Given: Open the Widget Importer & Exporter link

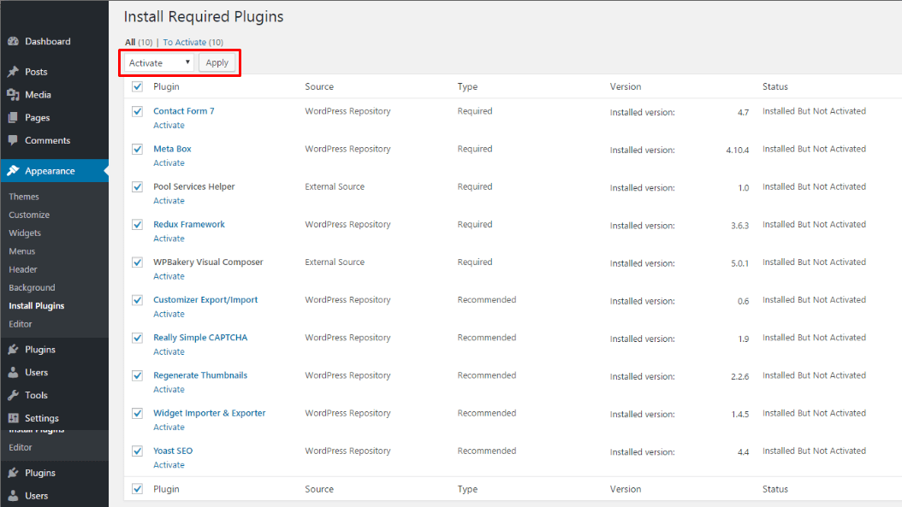Looking at the screenshot, I should click(x=210, y=413).
